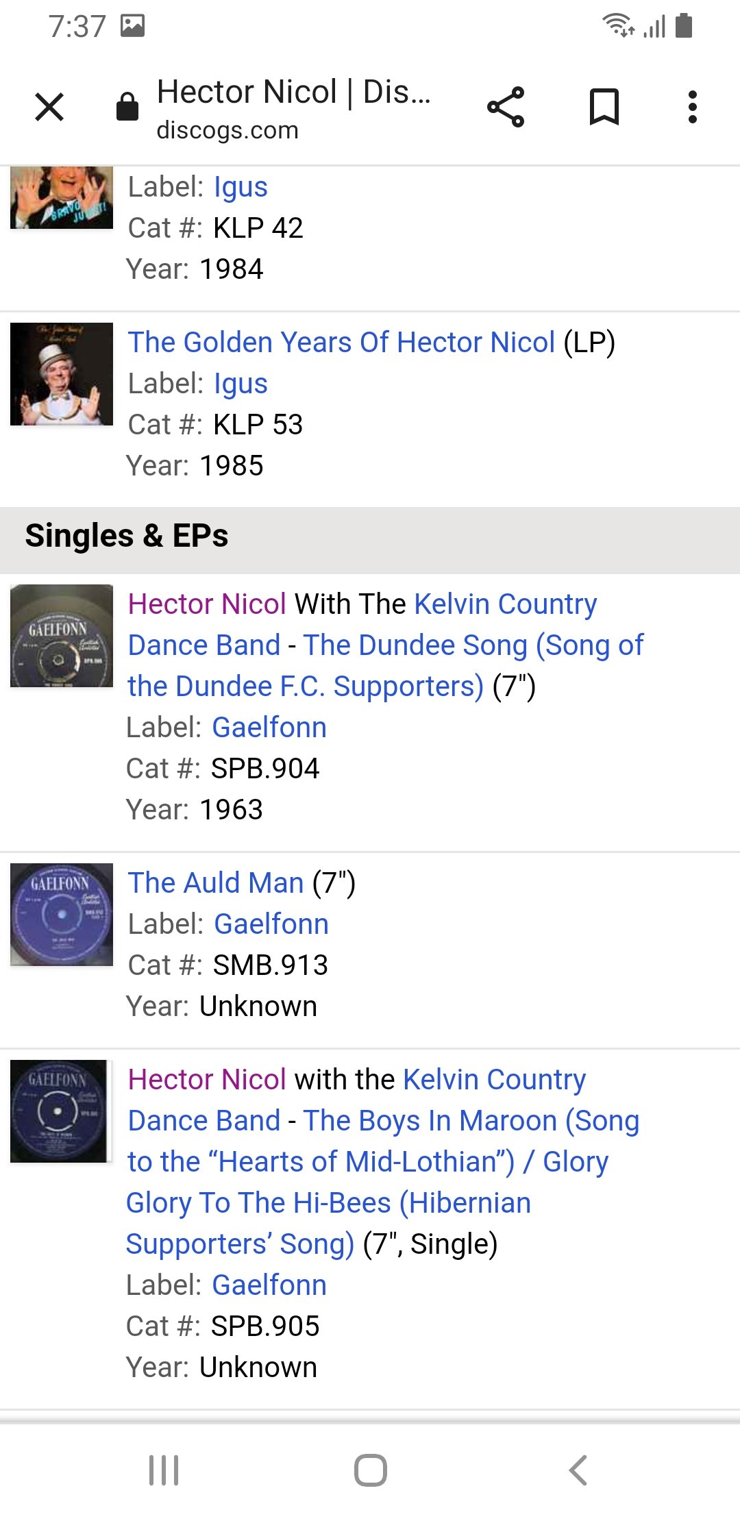The image size is (740, 1521).
Task: Close the browser custom tab
Action: click(49, 107)
